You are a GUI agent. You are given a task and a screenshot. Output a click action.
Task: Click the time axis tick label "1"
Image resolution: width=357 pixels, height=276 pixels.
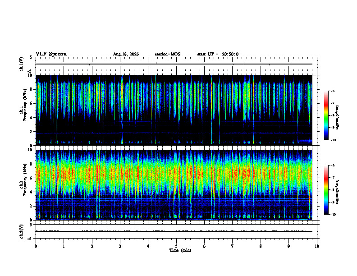click(64, 246)
